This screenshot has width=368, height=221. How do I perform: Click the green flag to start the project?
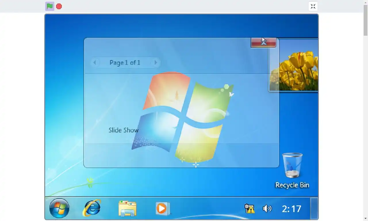click(x=50, y=6)
